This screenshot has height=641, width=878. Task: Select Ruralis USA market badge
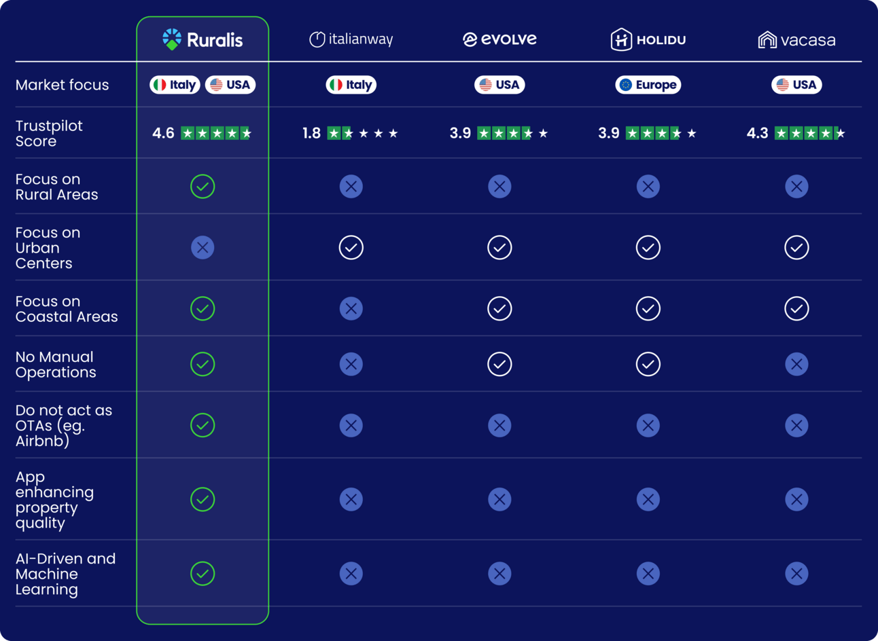[230, 85]
